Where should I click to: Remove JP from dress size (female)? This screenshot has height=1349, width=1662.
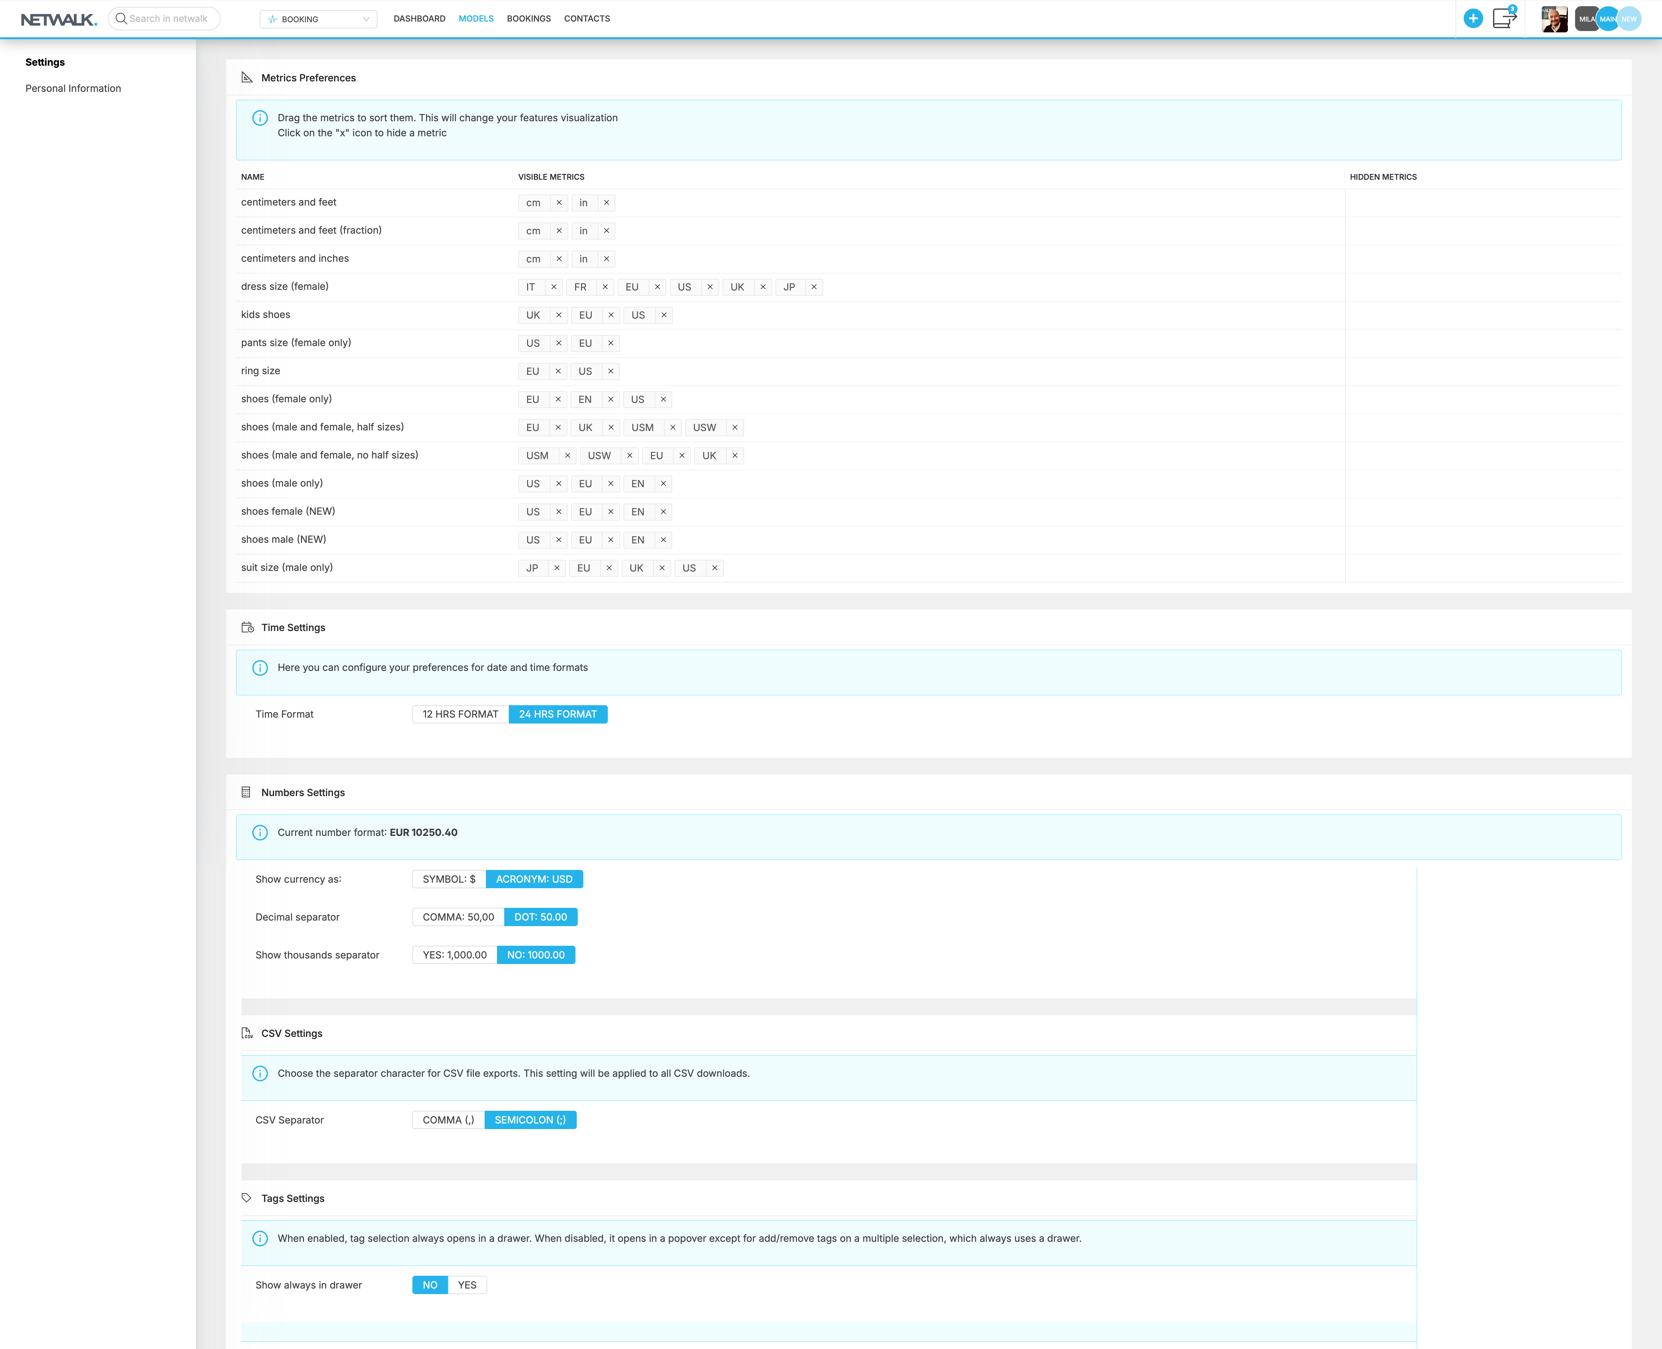(x=814, y=287)
